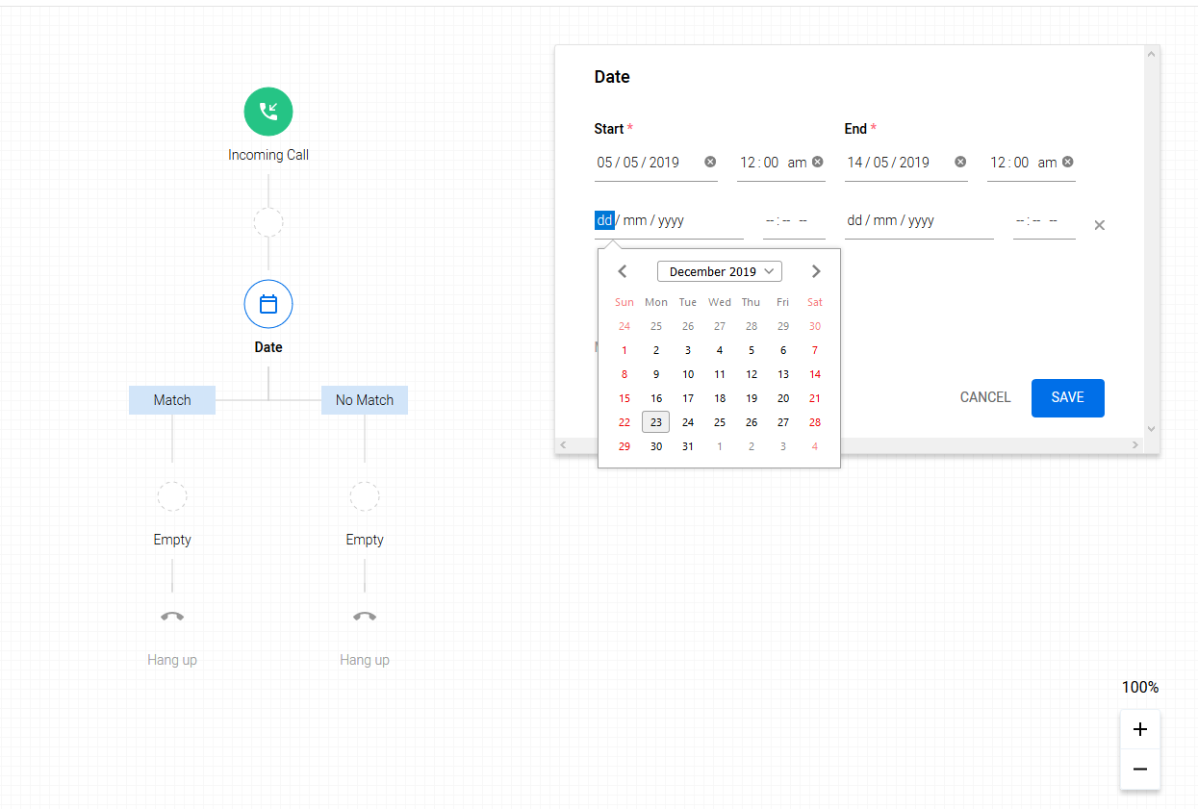Remove the second date range row
This screenshot has width=1198, height=809.
(x=1100, y=225)
